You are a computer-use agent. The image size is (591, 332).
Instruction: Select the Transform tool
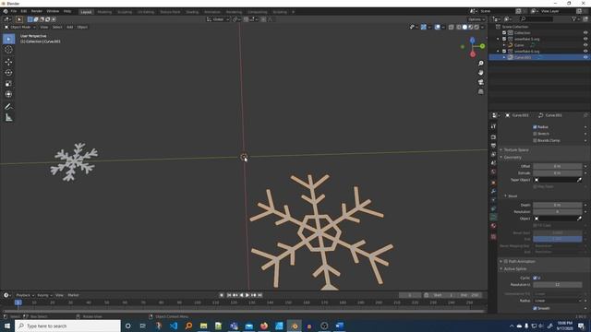coord(8,94)
